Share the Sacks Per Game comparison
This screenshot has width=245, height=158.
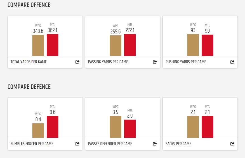pos(232,144)
